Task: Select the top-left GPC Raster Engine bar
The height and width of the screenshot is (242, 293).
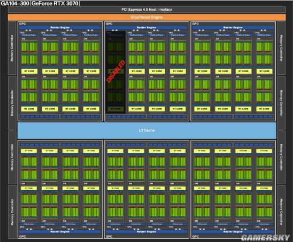Action: tap(60, 28)
